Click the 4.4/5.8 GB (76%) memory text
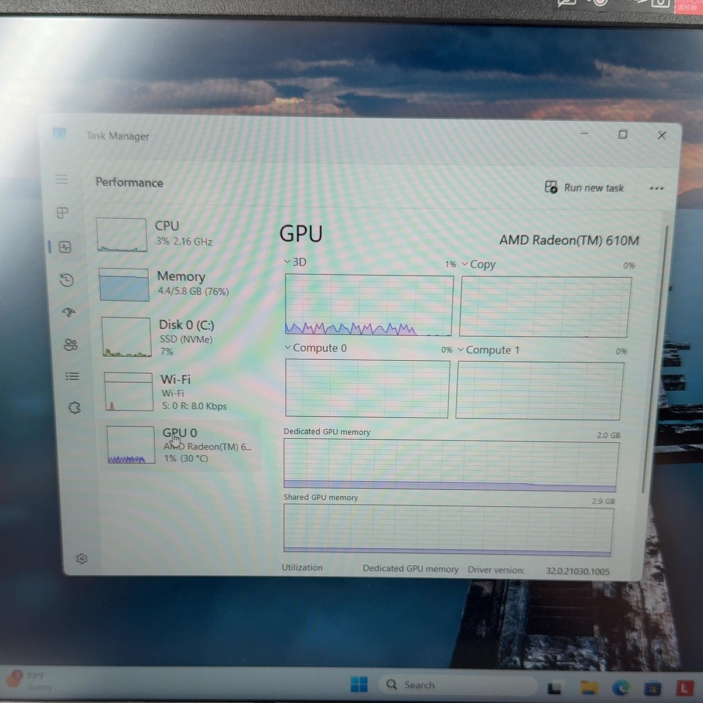 tap(193, 291)
